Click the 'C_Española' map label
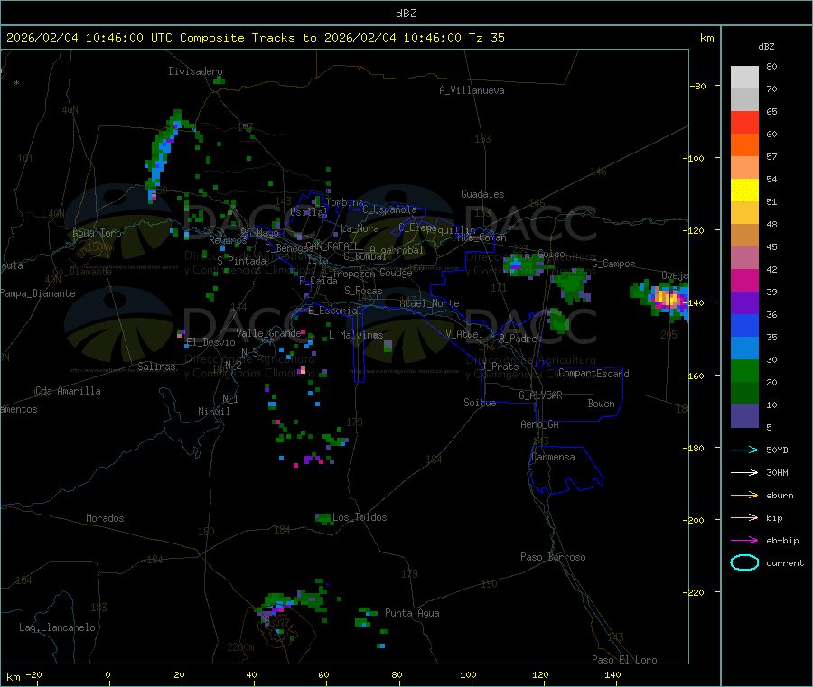Viewport: 813px width, 687px height. pos(390,209)
